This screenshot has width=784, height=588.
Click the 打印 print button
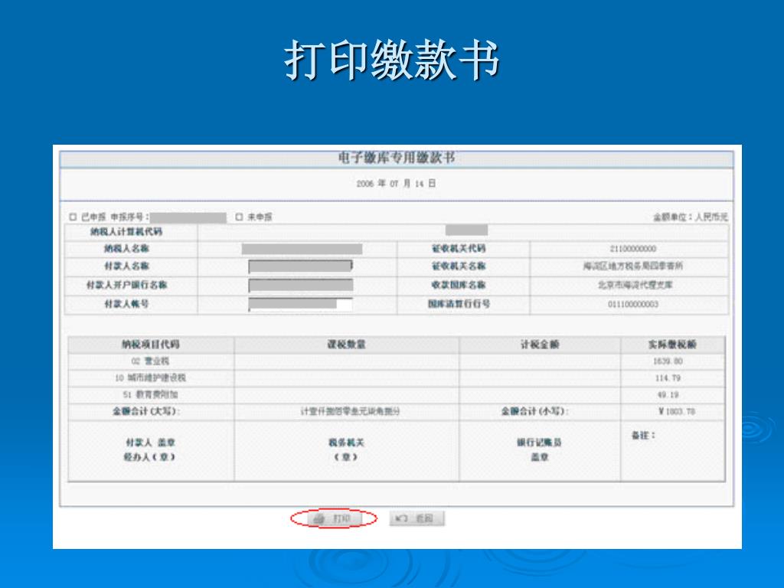(334, 518)
